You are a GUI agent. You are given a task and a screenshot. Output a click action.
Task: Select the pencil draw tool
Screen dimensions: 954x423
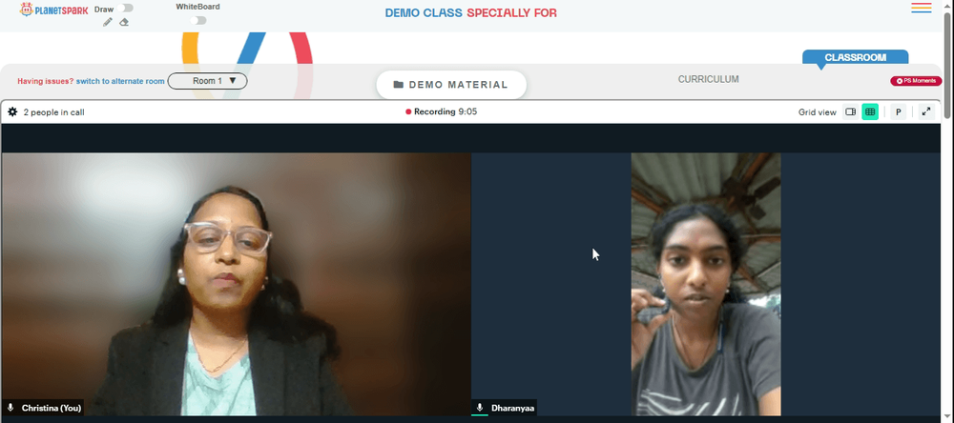coord(108,23)
